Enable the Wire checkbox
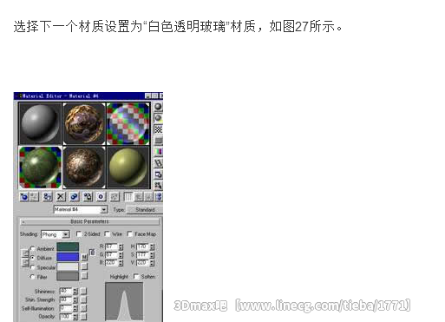This screenshot has height=322, width=445. (108, 233)
